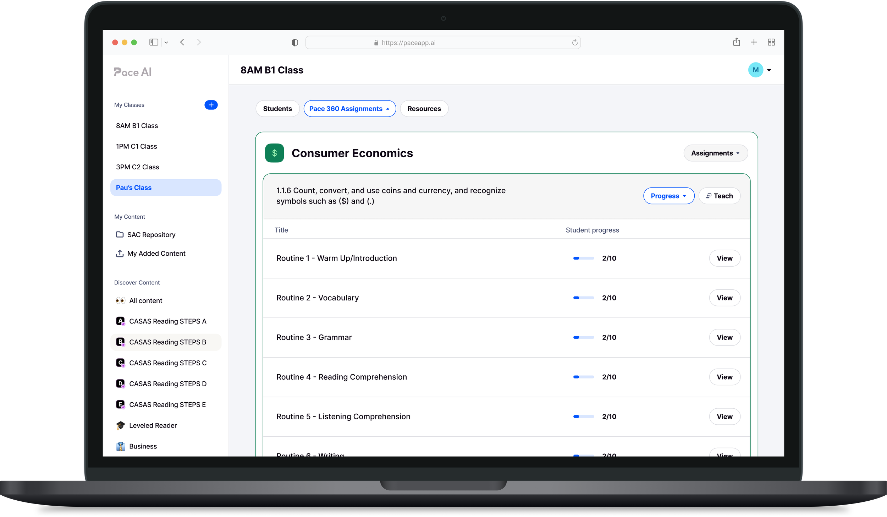This screenshot has width=887, height=517.
Task: Go back with browser back arrow
Action: [182, 42]
